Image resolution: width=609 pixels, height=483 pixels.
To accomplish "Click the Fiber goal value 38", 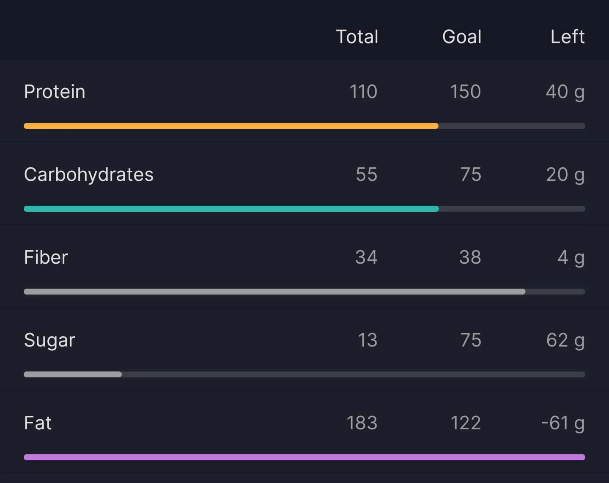I will [x=470, y=257].
